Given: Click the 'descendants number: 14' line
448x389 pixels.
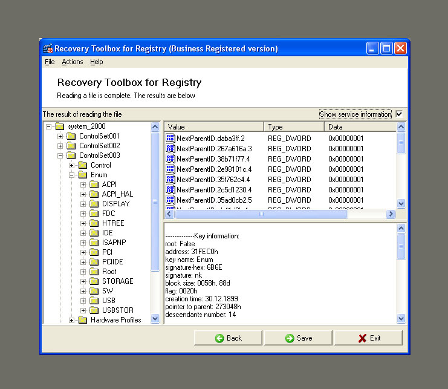Looking at the screenshot, I should pos(201,315).
